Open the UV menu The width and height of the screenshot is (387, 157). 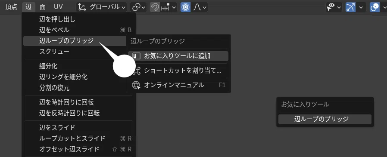point(58,7)
